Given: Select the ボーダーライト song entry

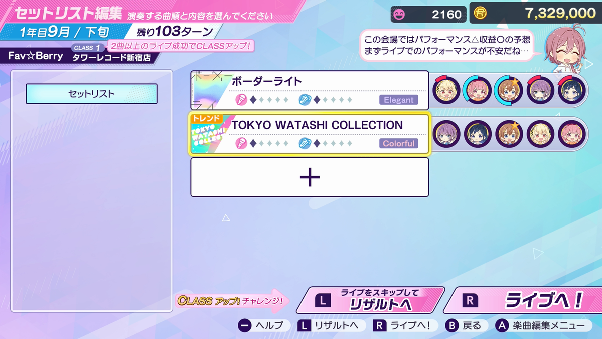Looking at the screenshot, I should (x=310, y=90).
